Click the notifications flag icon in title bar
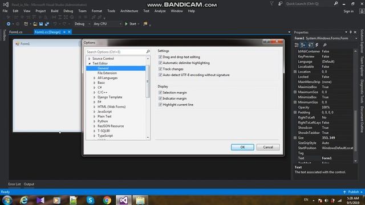The height and width of the screenshot is (205, 365). click(x=271, y=3)
